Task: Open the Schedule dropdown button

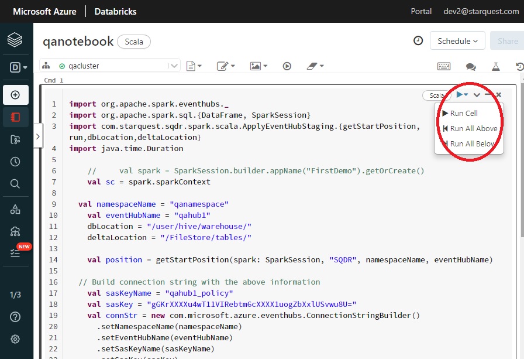Action: 457,41
